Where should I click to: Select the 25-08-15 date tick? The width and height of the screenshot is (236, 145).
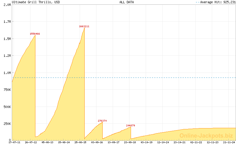click(x=80, y=142)
